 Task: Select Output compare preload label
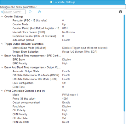coord(26,103)
